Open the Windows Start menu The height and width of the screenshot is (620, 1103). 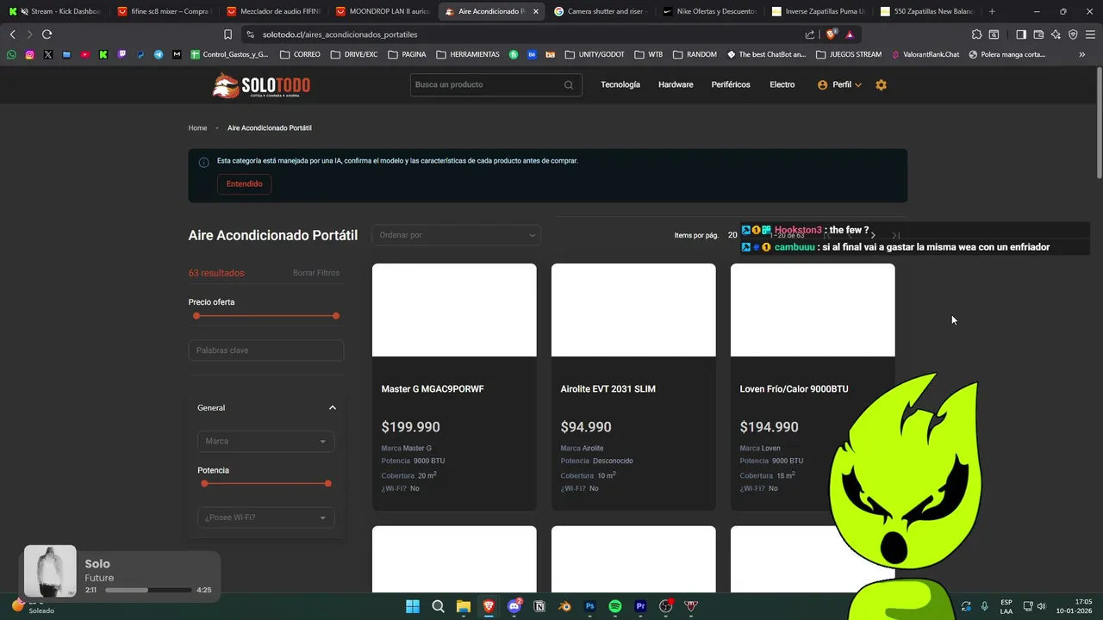point(413,606)
